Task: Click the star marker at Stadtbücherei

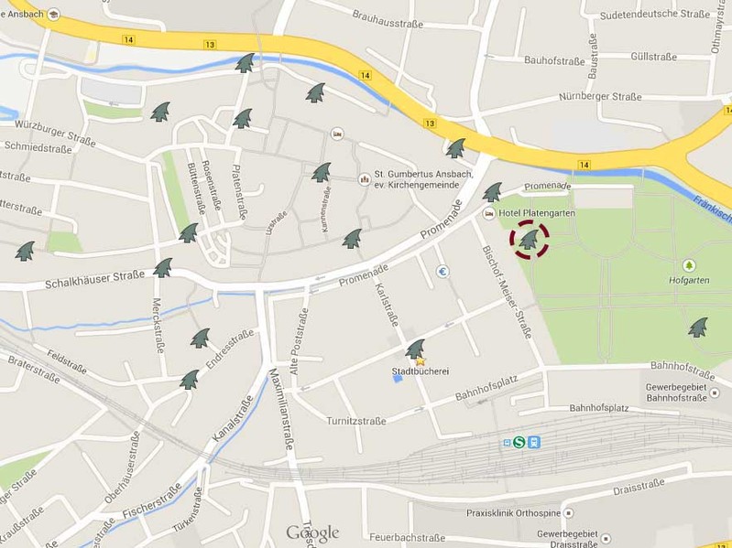Action: pyautogui.click(x=421, y=361)
